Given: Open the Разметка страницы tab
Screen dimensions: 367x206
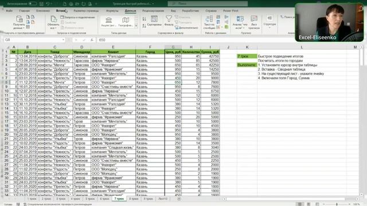Looking at the screenshot, I should point(86,11).
